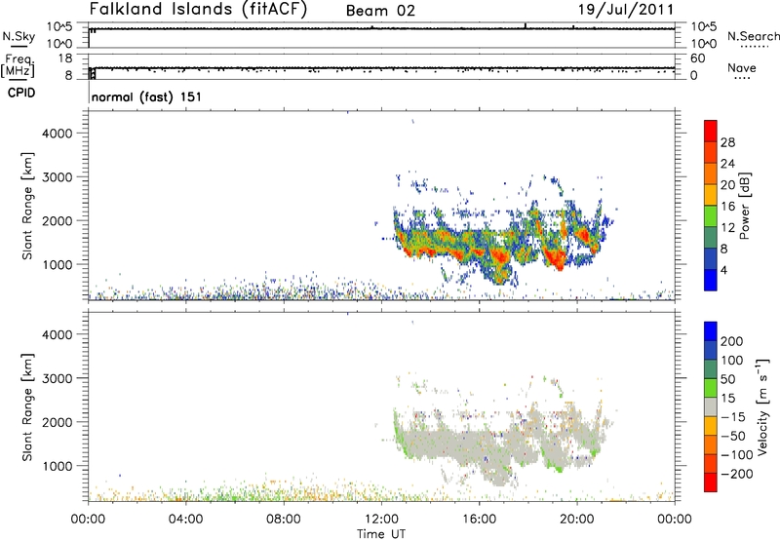
Task: Click the '50' value on the Velocity scale
Action: [x=727, y=379]
